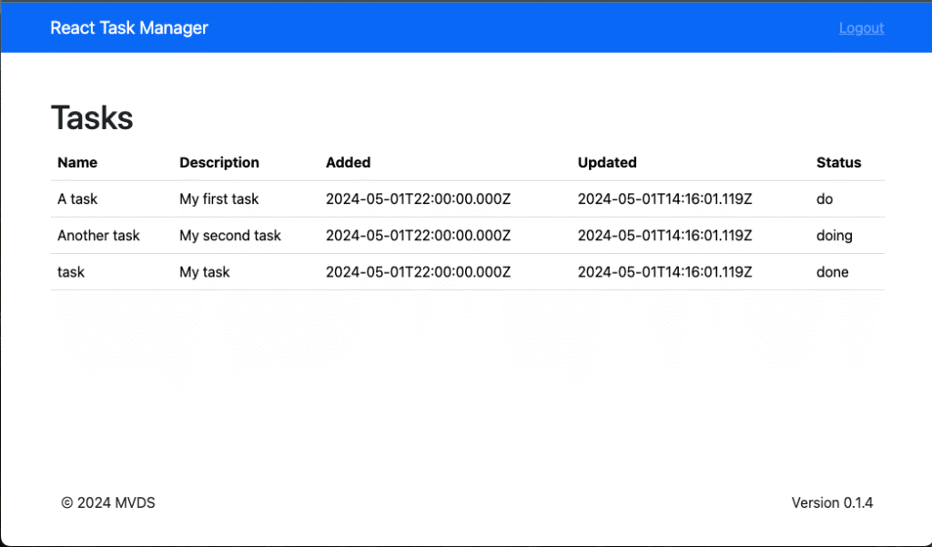Click the 'My second task' description

[230, 236]
